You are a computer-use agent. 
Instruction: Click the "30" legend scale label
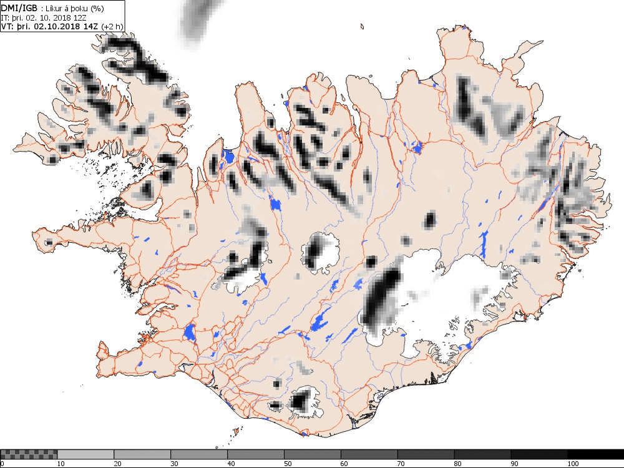[174, 464]
